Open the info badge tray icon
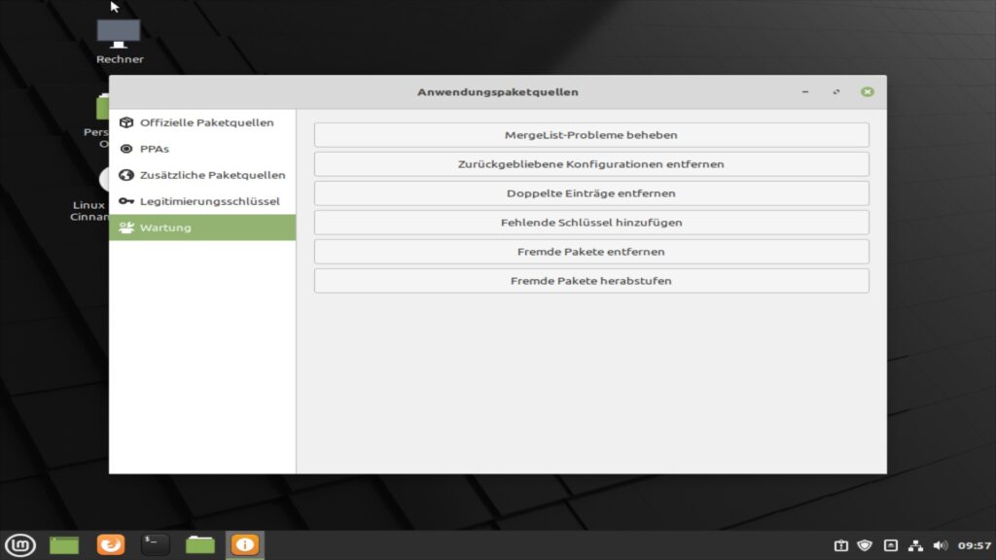This screenshot has width=996, height=560. [841, 545]
